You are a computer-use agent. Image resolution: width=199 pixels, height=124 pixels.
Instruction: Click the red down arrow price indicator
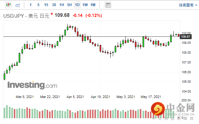[x=52, y=14]
